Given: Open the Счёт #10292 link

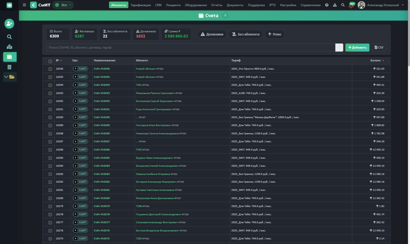Looking at the screenshot, I should click(x=102, y=101).
